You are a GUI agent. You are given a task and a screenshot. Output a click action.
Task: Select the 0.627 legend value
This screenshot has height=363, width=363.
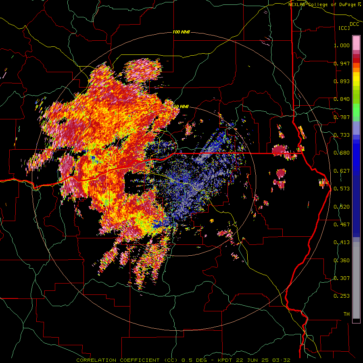342,171
